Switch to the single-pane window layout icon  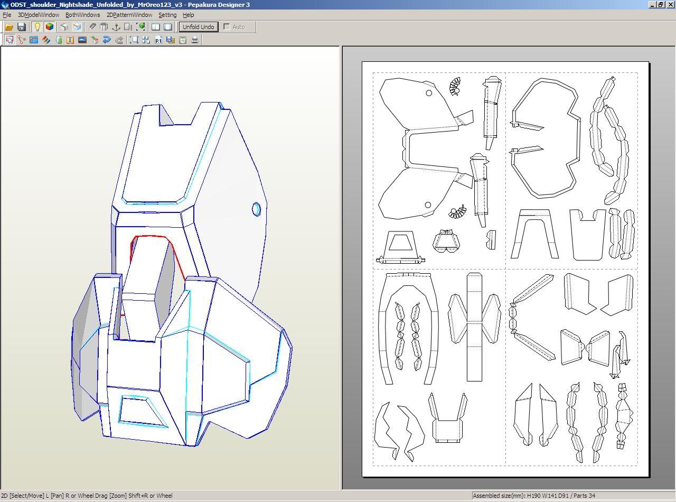point(168,27)
